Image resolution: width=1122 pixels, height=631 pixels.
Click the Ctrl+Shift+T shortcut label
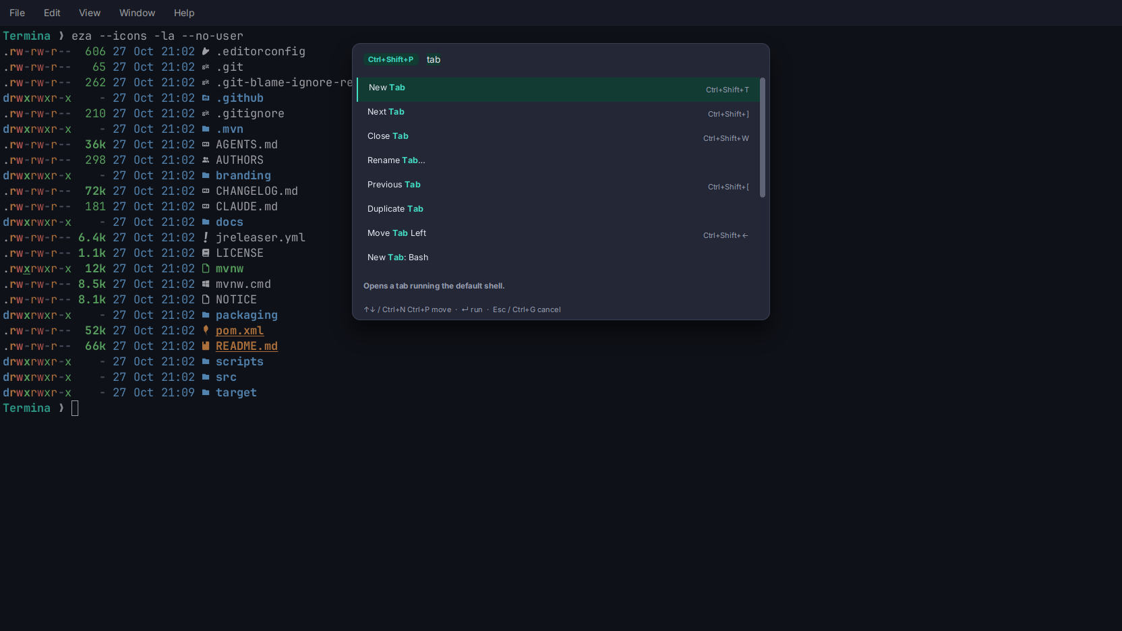[728, 90]
